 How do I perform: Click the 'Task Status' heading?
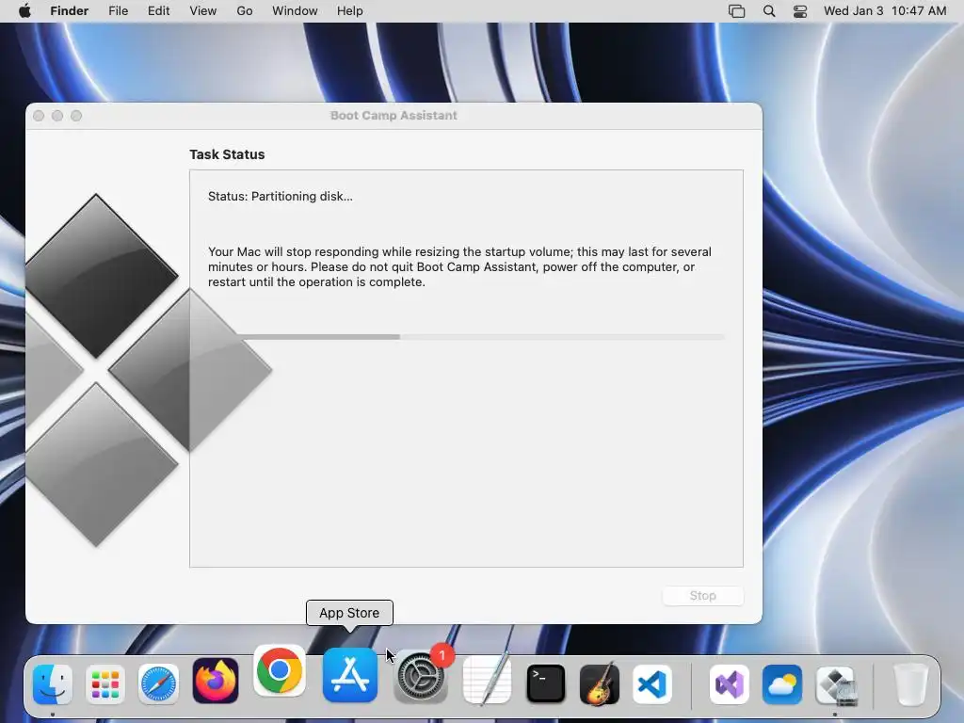[x=227, y=154]
